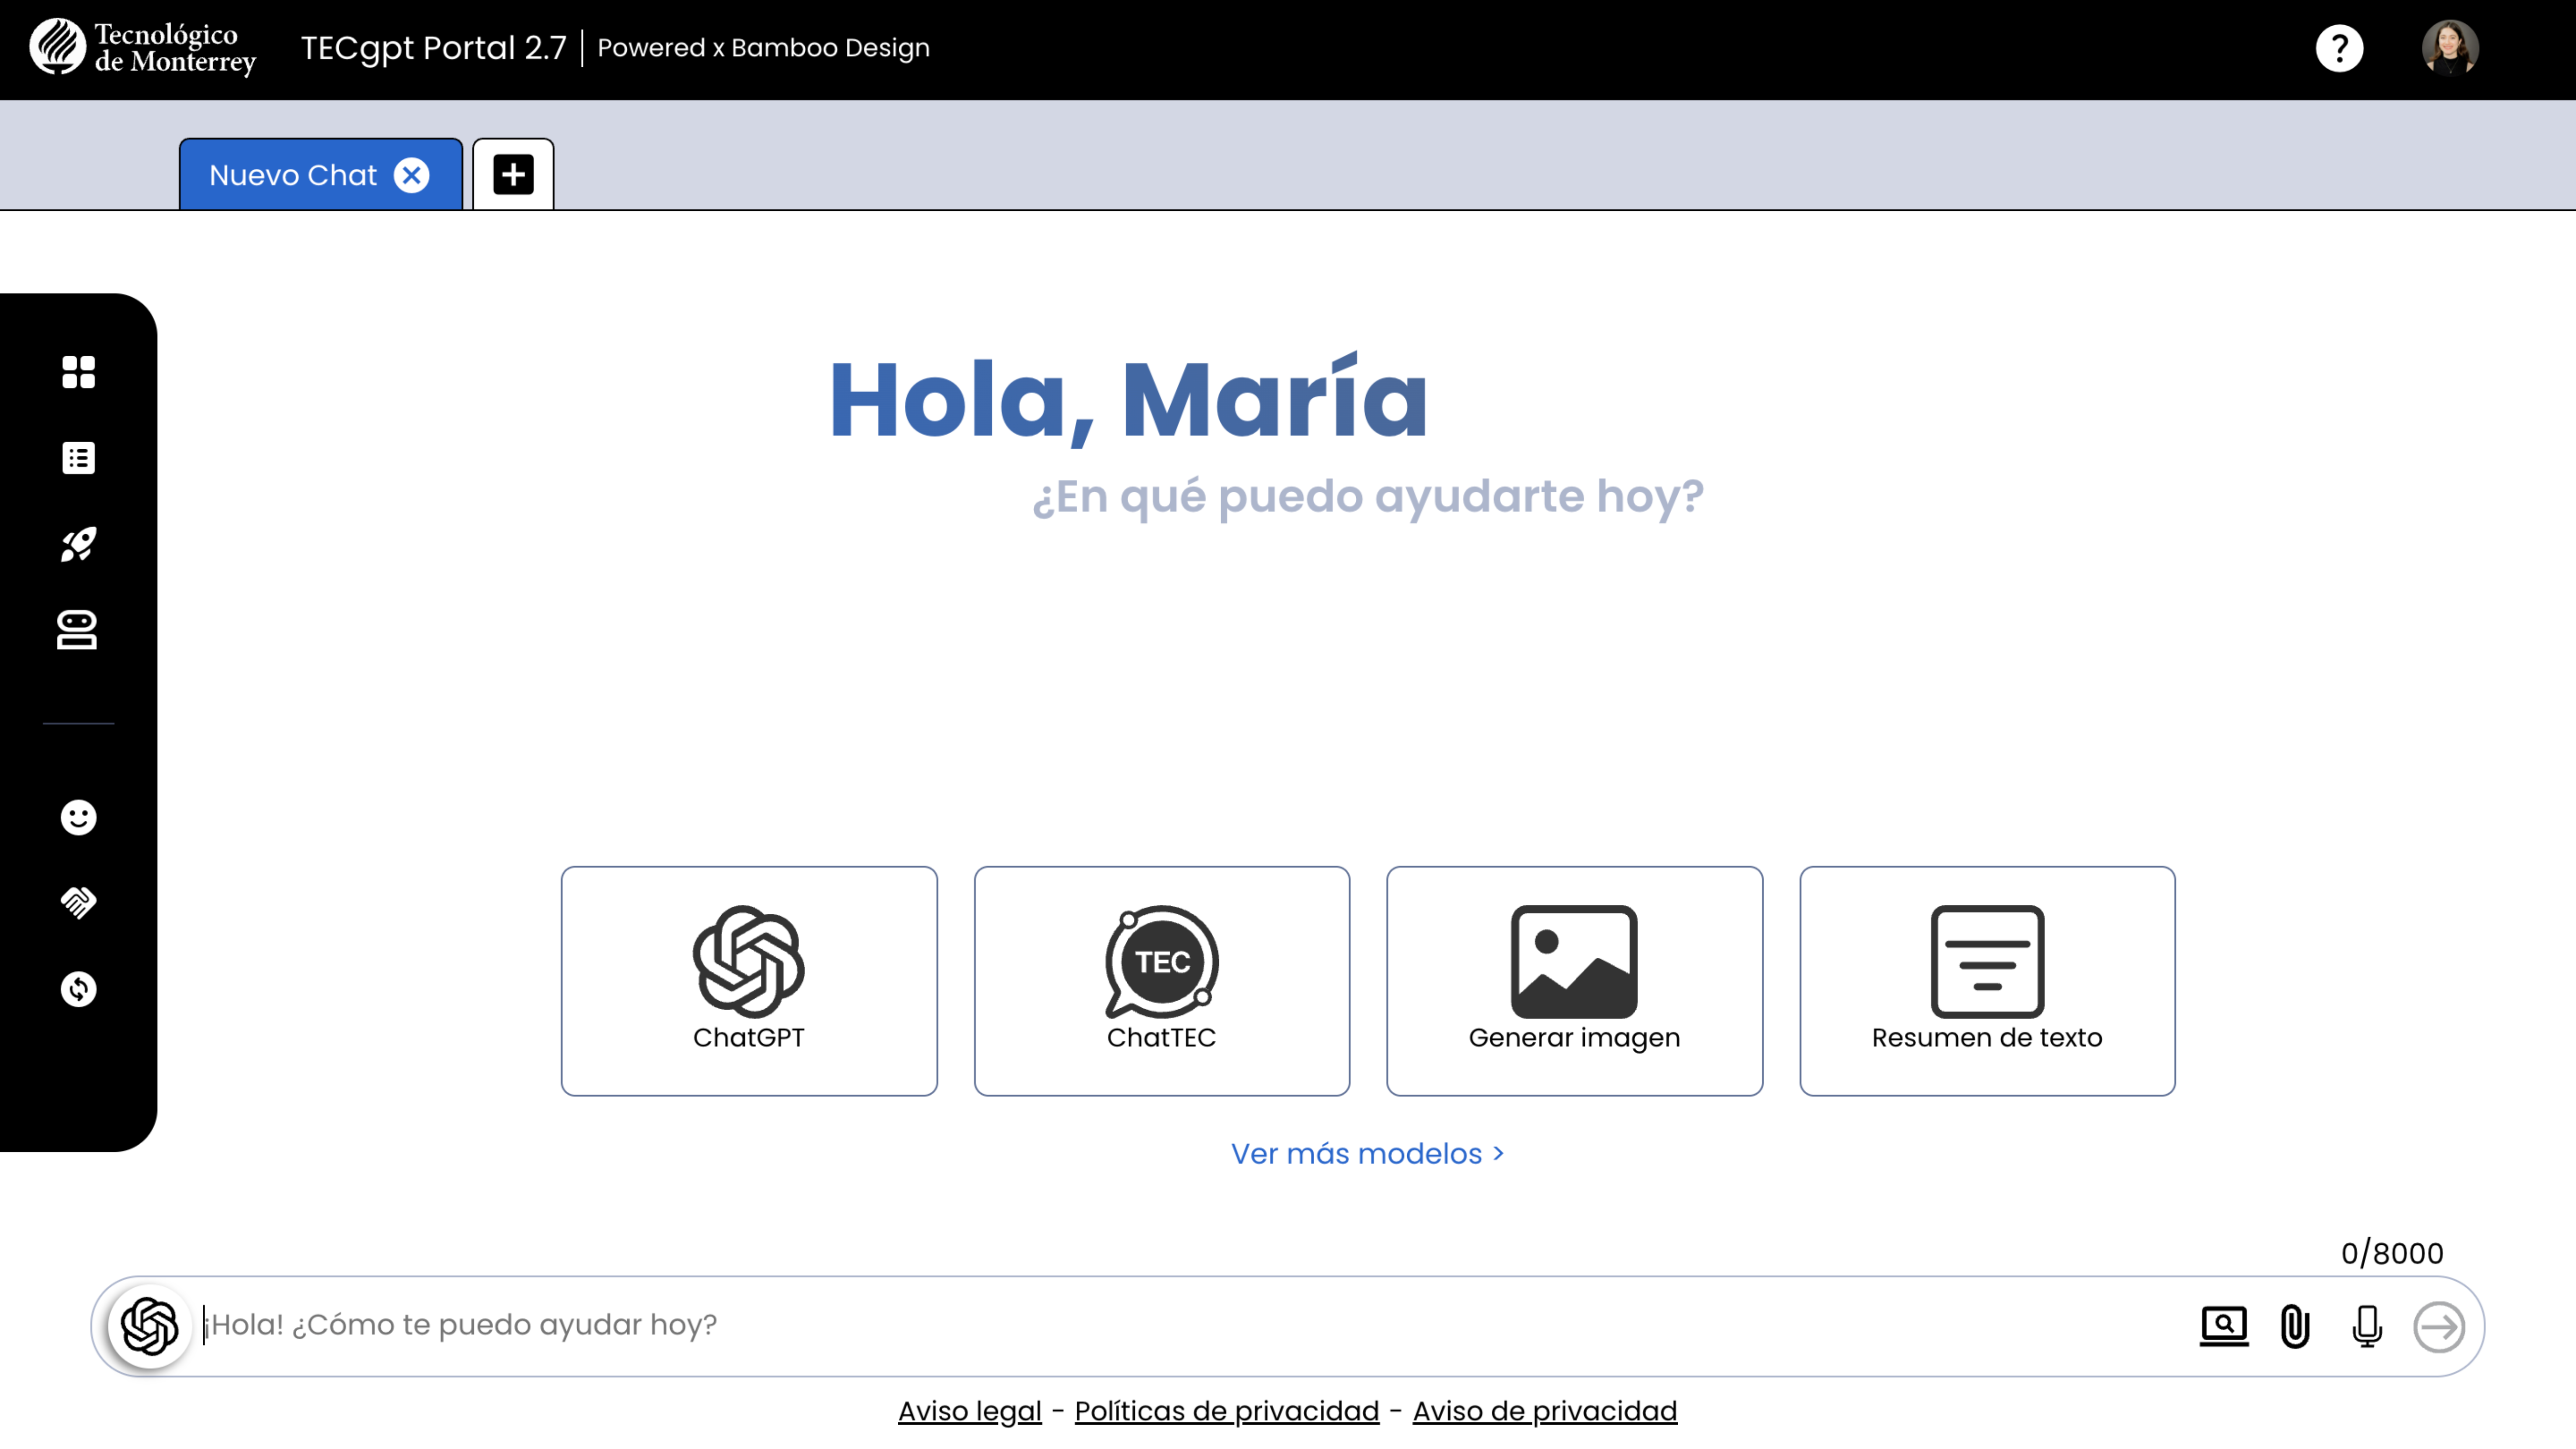The image size is (2576, 1449).
Task: Open the help question mark icon
Action: (x=2339, y=48)
